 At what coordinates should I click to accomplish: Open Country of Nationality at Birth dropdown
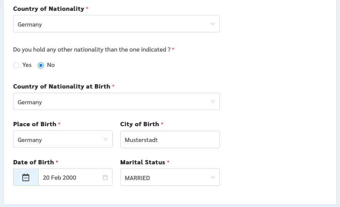click(x=116, y=102)
